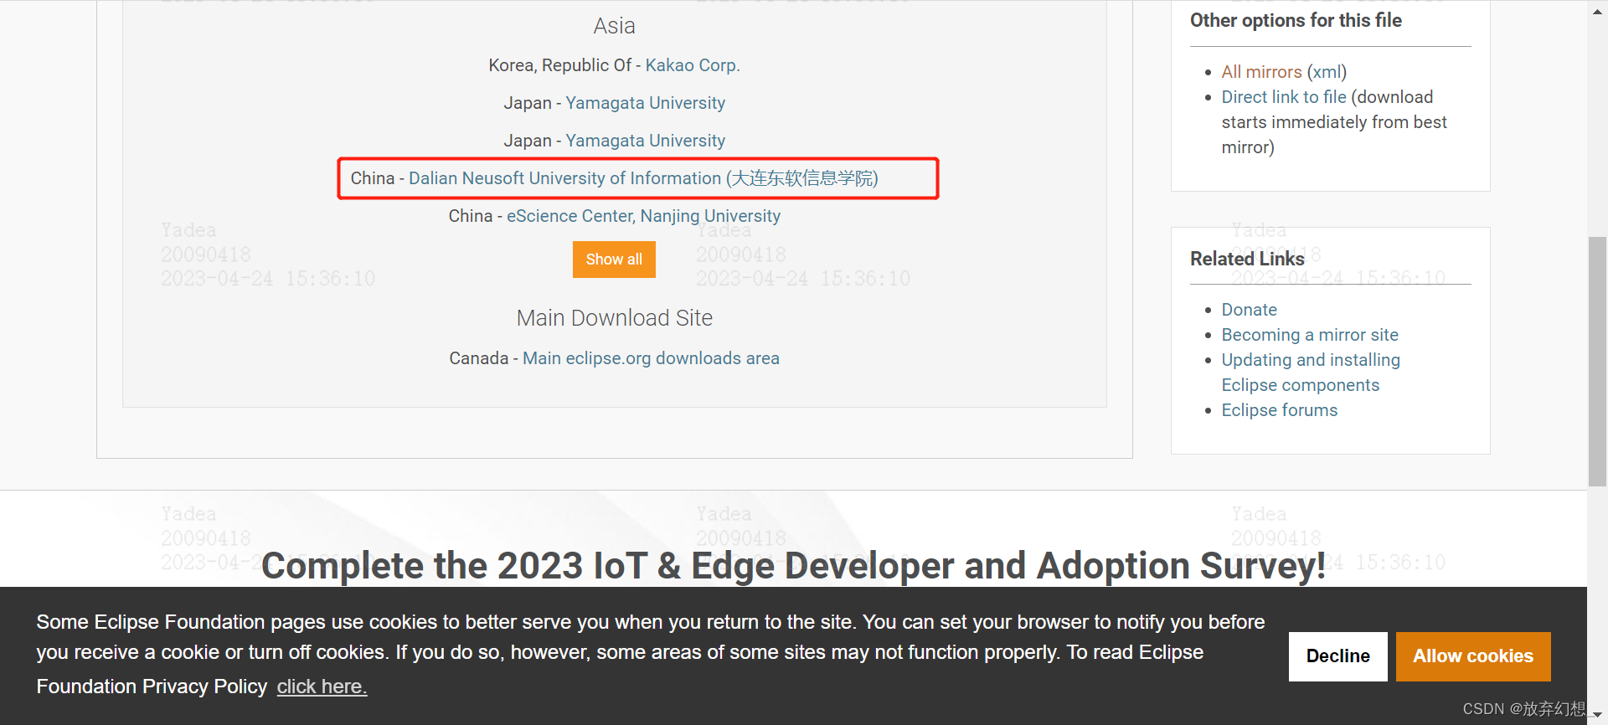The height and width of the screenshot is (725, 1608).
Task: Open eScience Center, Nanjing University mirror
Action: point(643,216)
